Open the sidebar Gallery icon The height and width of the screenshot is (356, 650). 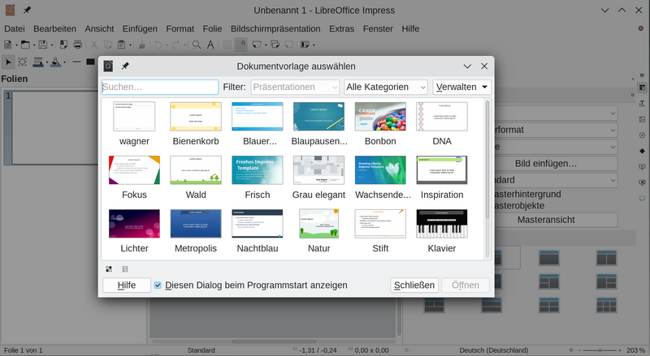pos(642,119)
